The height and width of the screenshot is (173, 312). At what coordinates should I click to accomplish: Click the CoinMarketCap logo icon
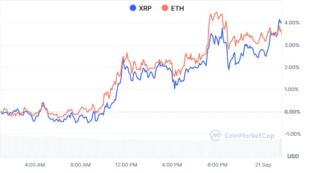(215, 135)
